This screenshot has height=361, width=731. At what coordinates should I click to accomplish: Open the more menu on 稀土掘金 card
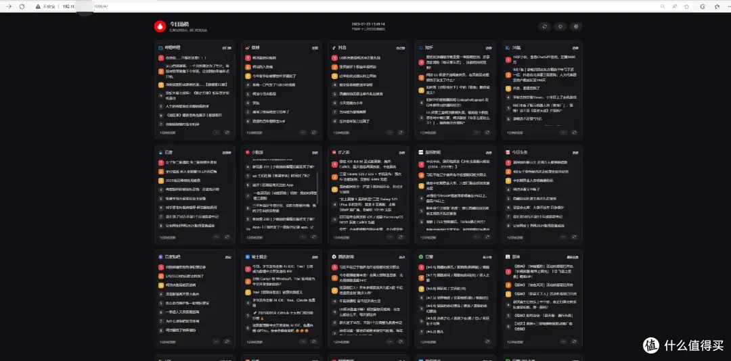tap(303, 341)
